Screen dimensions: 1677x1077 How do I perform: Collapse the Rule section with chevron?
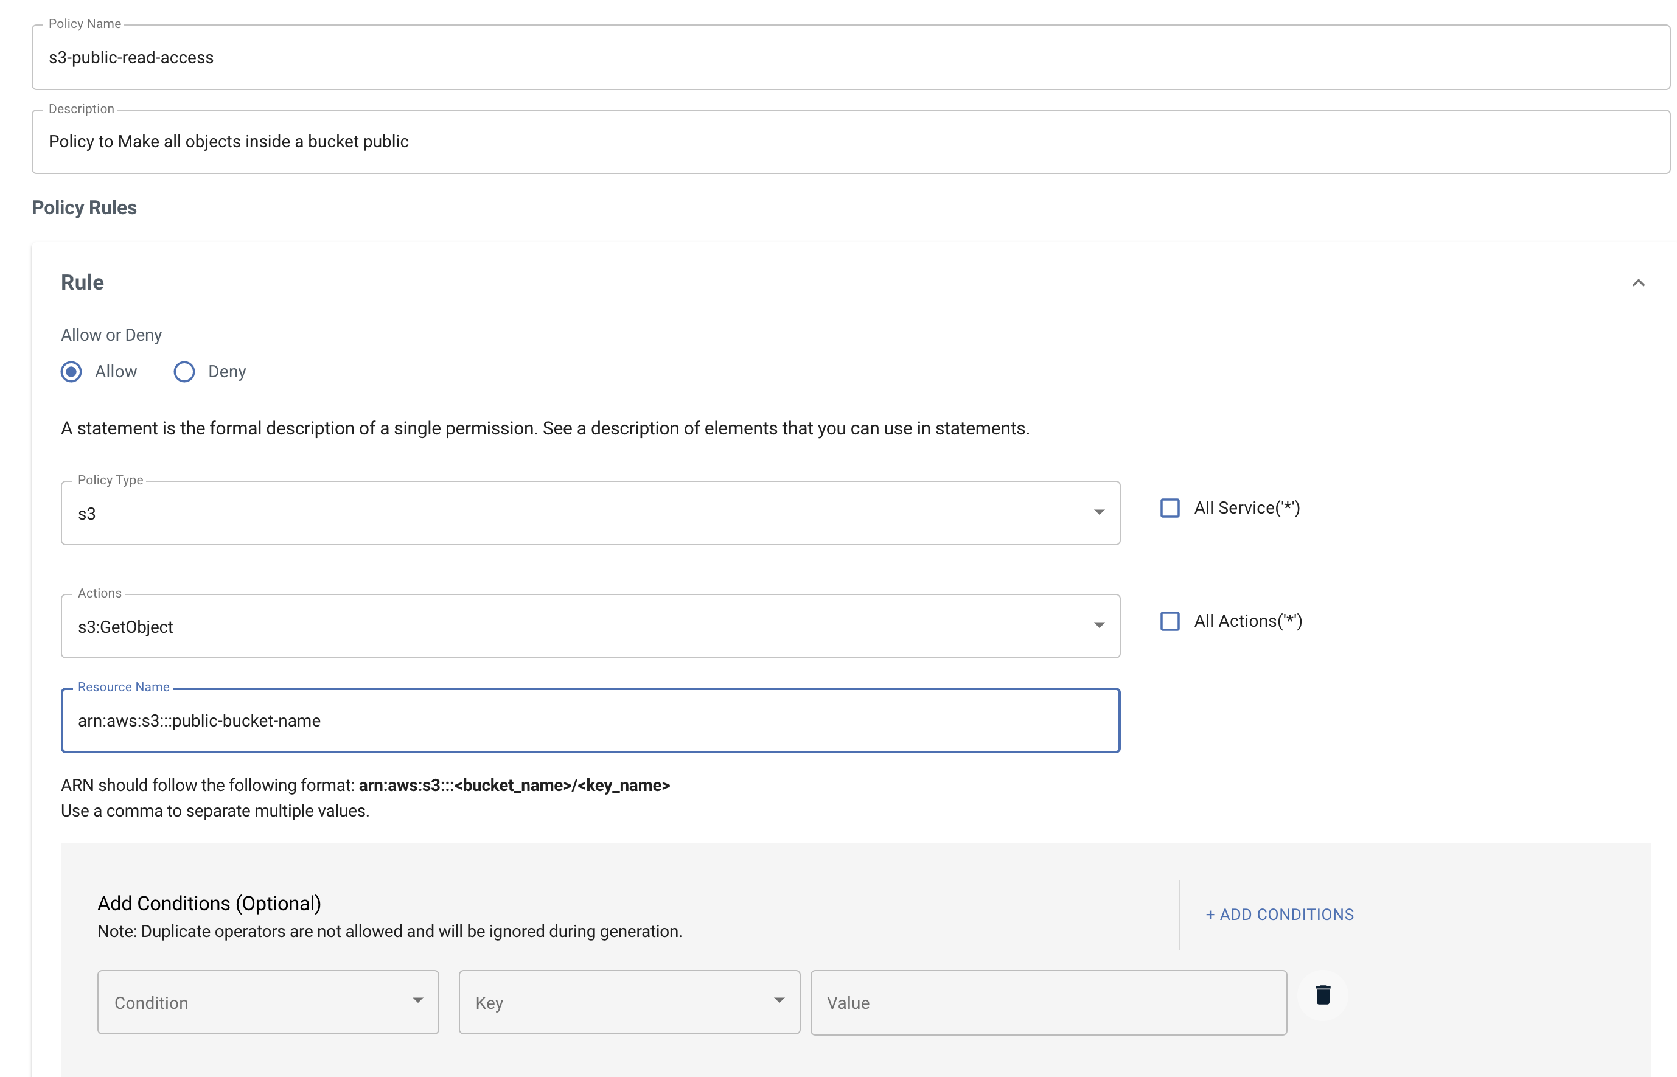tap(1638, 283)
